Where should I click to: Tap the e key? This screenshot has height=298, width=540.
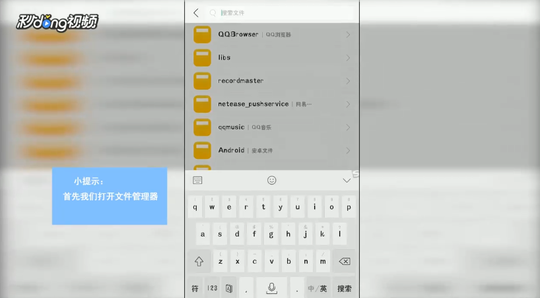coord(229,206)
